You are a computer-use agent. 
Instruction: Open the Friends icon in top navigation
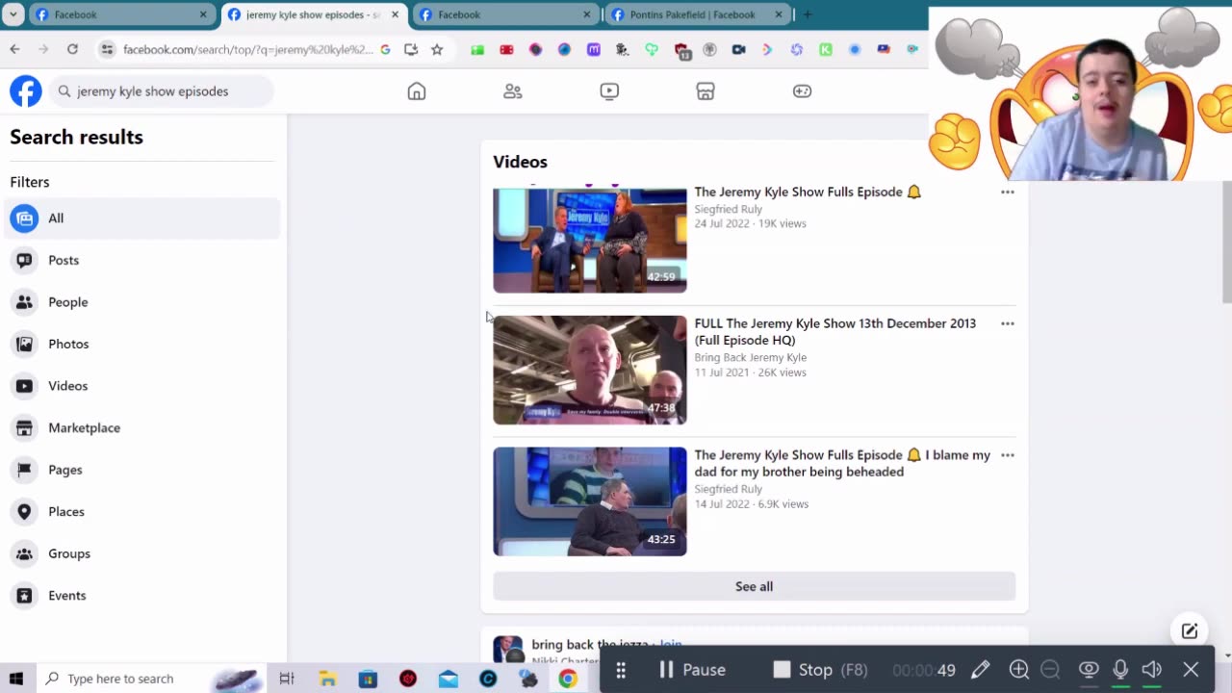pyautogui.click(x=513, y=91)
